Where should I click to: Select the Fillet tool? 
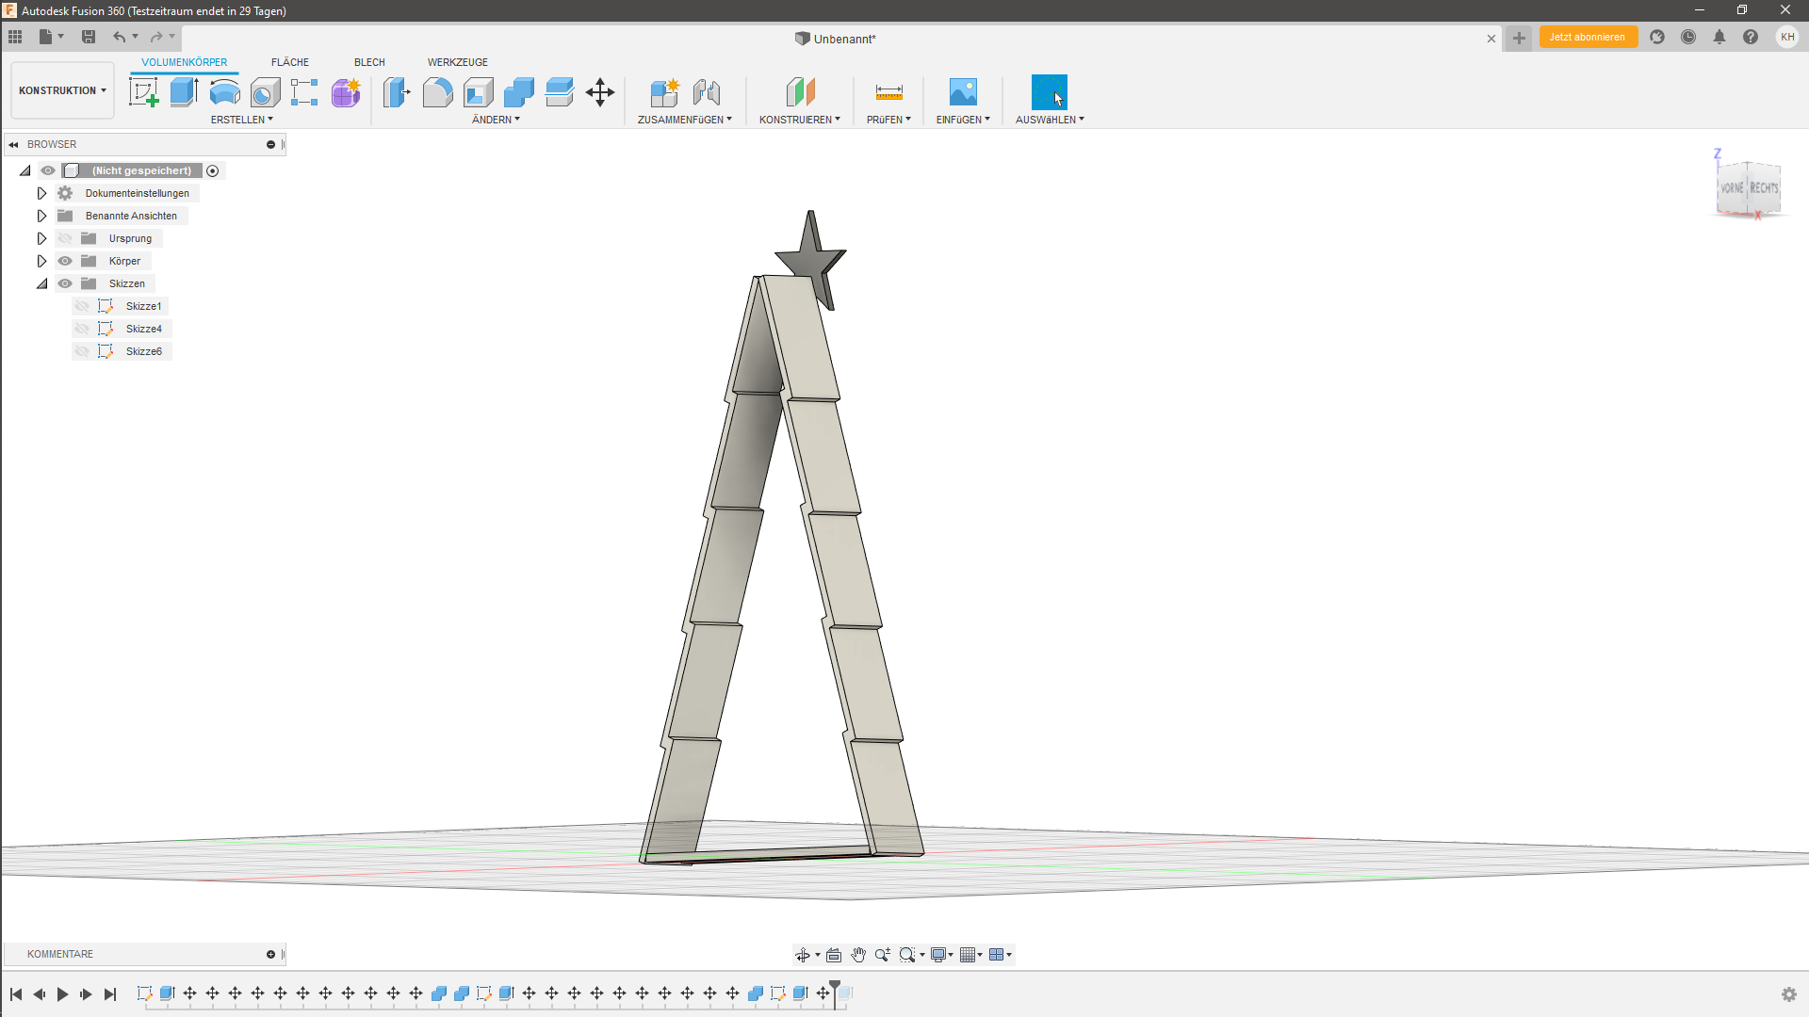tap(437, 91)
